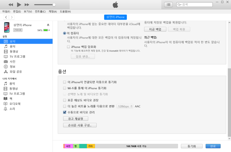Open the 도움말(H) menu
This screenshot has height=152, width=231.
pyautogui.click(x=65, y=12)
